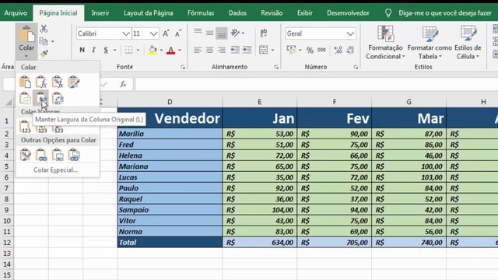Click the Increase Indent icon
Screen dimensions: 498x280
(247, 50)
